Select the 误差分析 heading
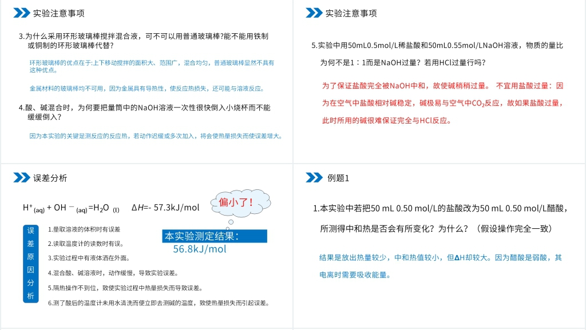The width and height of the screenshot is (586, 330). coord(50,178)
